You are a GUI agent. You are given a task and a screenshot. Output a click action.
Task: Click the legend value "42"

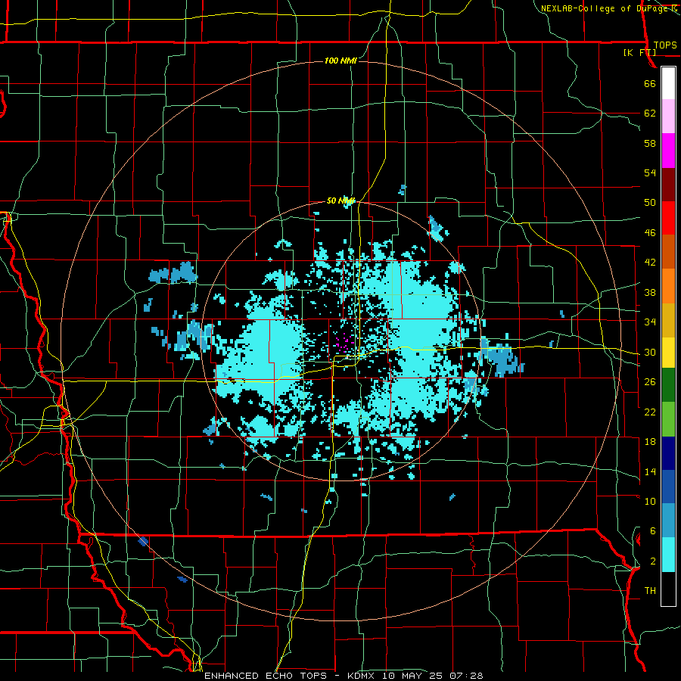click(x=650, y=263)
